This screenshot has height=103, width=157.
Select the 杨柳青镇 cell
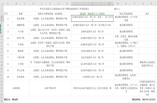coord(21,25)
